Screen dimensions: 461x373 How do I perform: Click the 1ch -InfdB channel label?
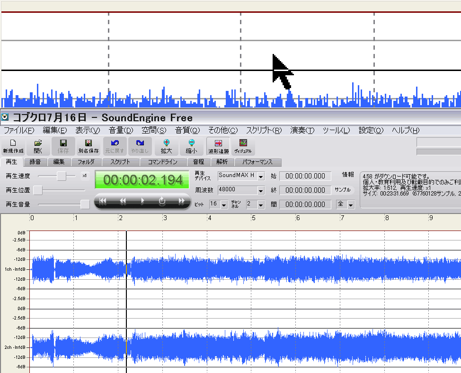point(15,269)
